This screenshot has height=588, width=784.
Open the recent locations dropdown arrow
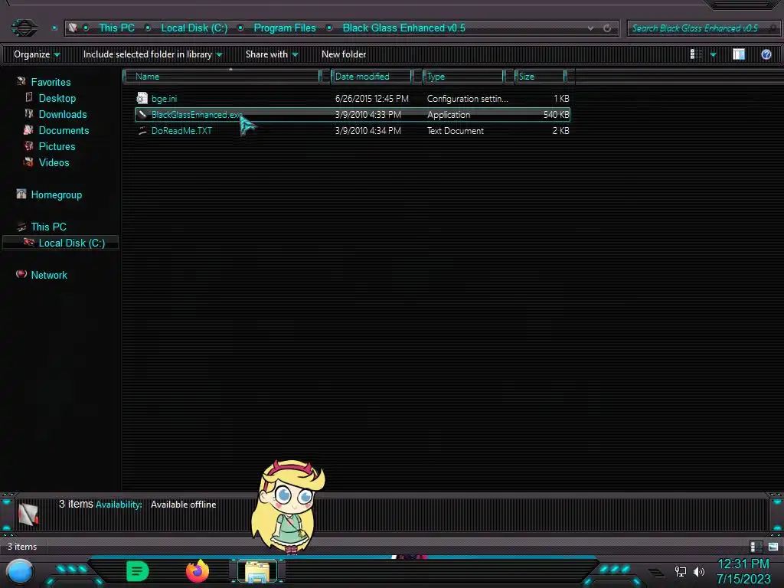54,28
